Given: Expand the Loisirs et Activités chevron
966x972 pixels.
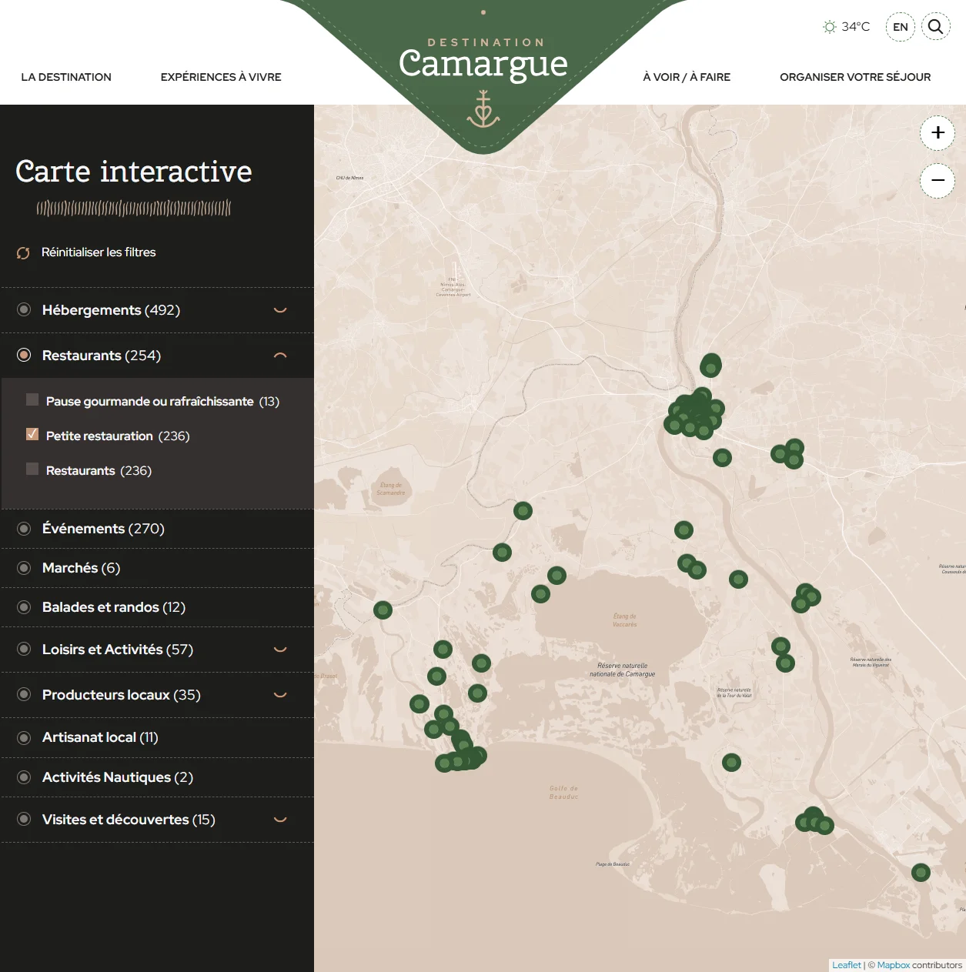Looking at the screenshot, I should coord(280,650).
